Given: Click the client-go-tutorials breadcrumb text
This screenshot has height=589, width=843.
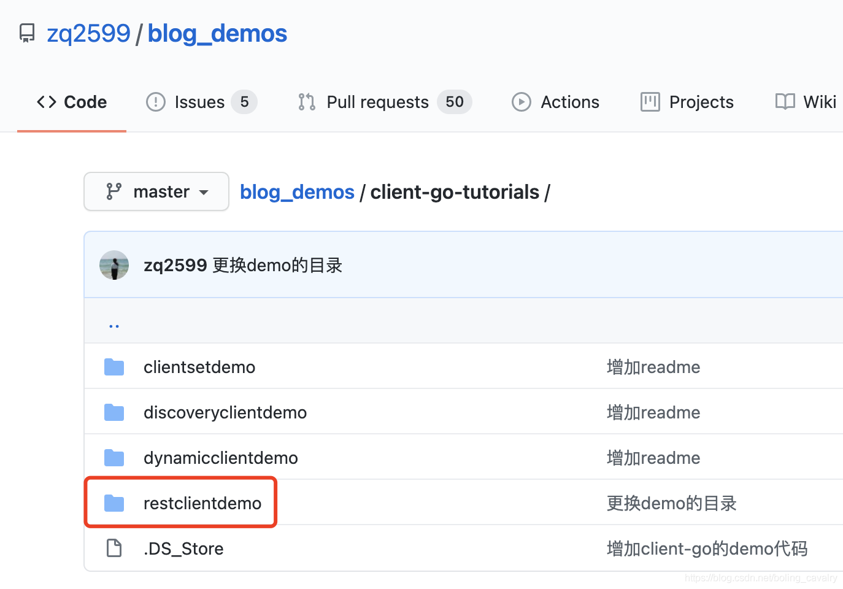Looking at the screenshot, I should [455, 192].
